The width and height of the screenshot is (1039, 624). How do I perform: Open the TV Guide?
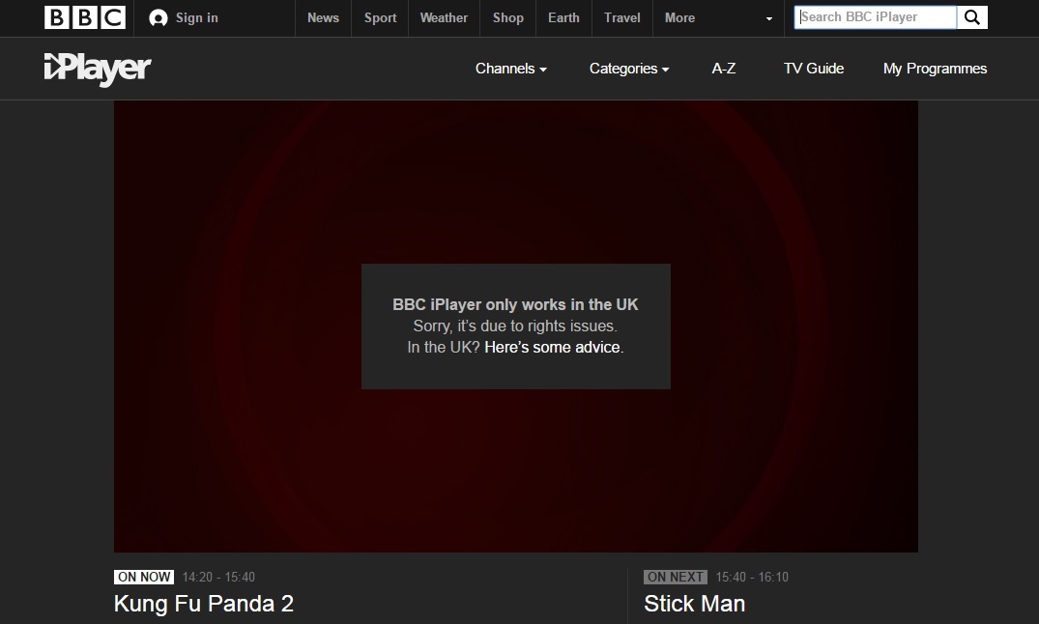pos(814,69)
